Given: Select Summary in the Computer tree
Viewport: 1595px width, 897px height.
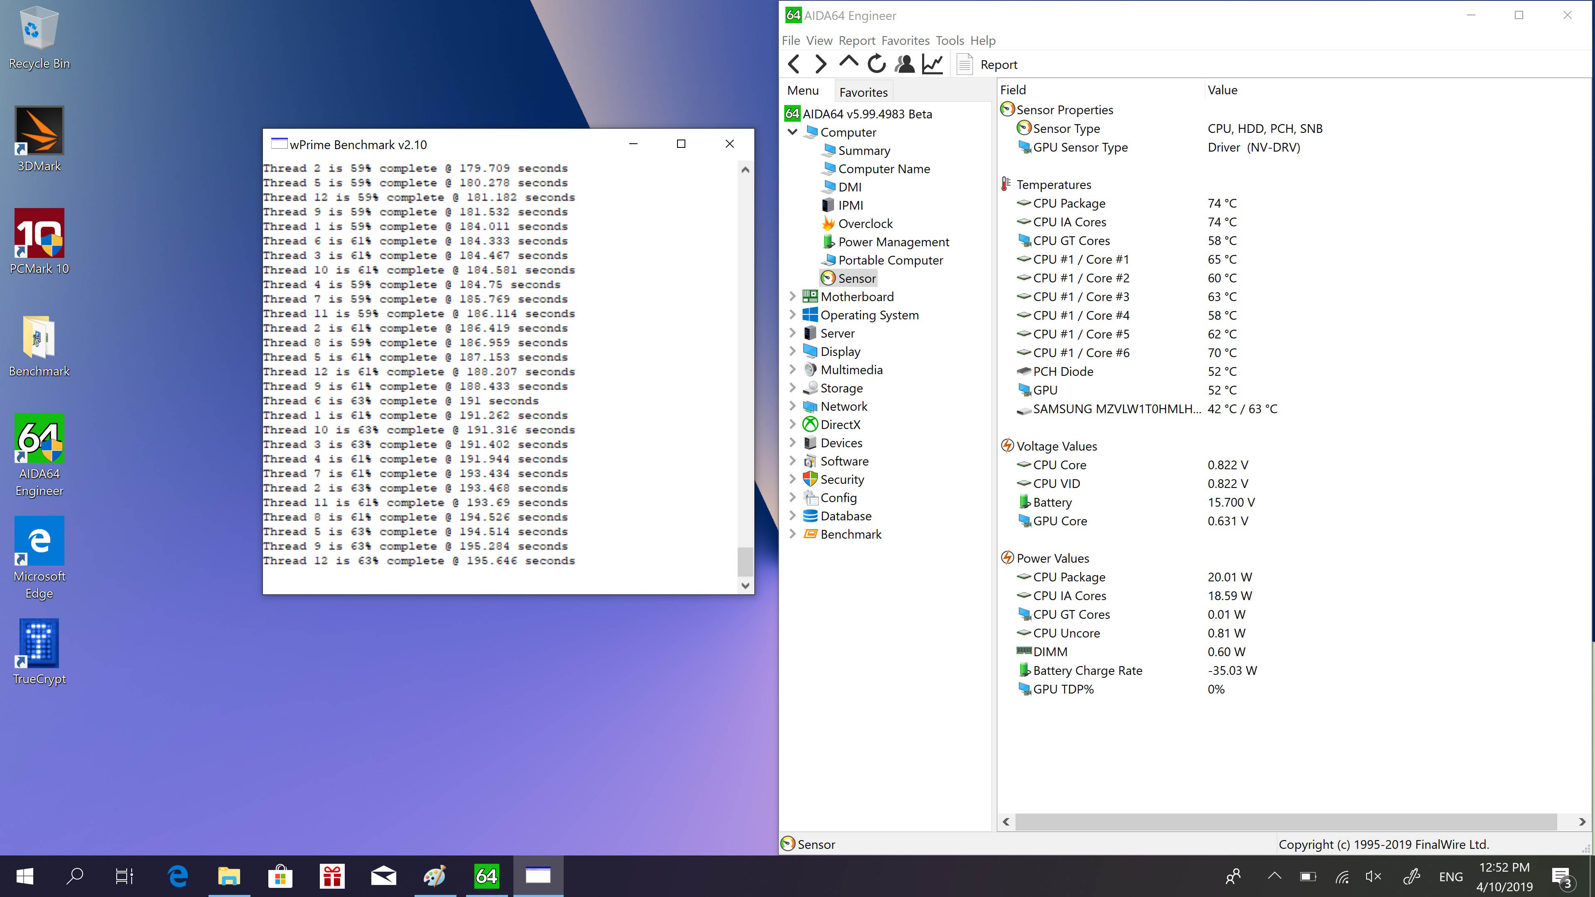Looking at the screenshot, I should click(857, 150).
